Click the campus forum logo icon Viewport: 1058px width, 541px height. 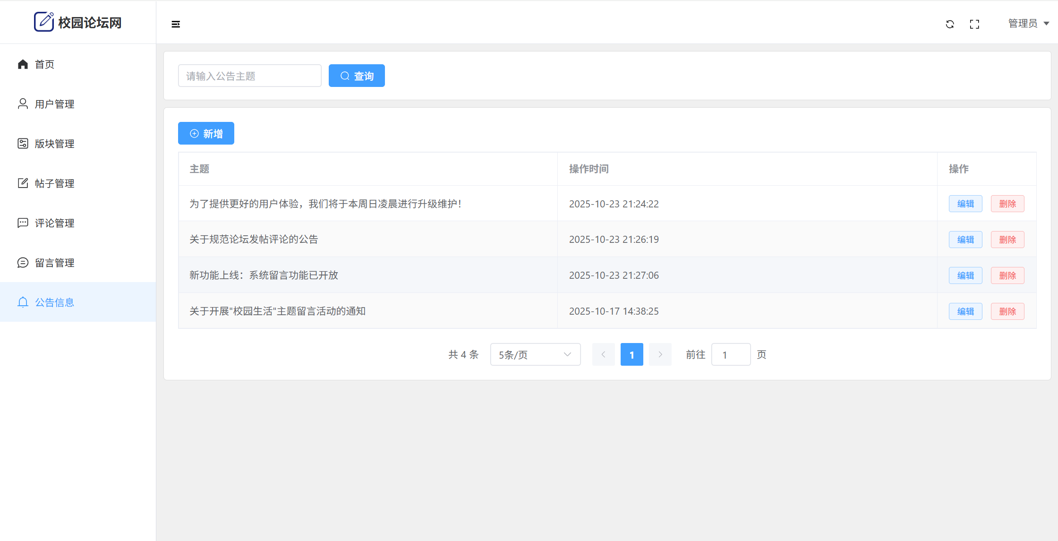point(44,22)
